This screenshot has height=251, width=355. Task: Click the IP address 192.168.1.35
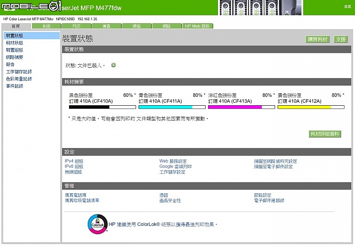pyautogui.click(x=87, y=19)
